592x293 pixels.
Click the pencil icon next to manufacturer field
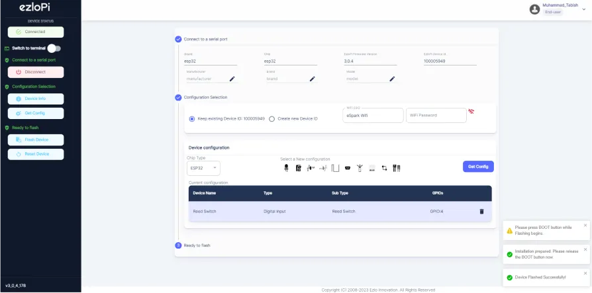(232, 79)
